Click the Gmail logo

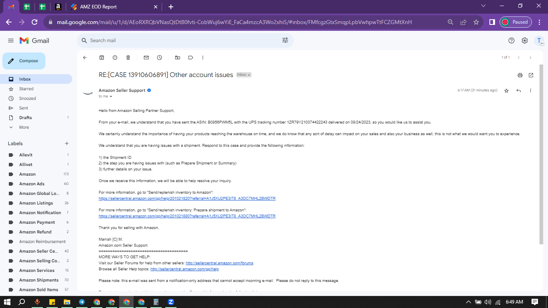[x=35, y=41]
